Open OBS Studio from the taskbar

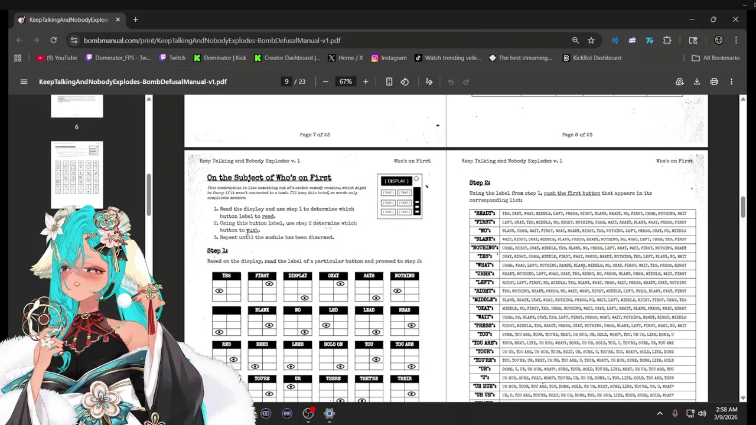point(308,413)
